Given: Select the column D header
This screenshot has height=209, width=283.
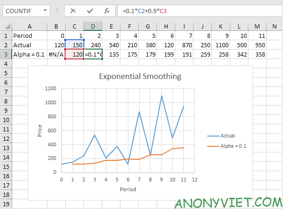Looking at the screenshot, I should 93,27.
